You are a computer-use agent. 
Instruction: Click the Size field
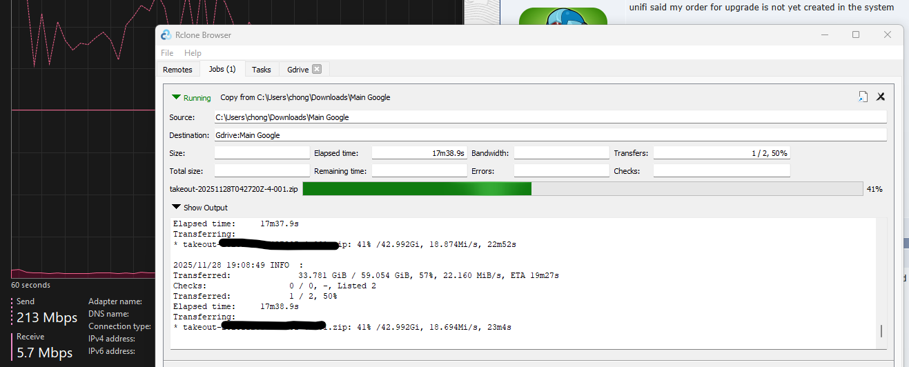(x=262, y=153)
